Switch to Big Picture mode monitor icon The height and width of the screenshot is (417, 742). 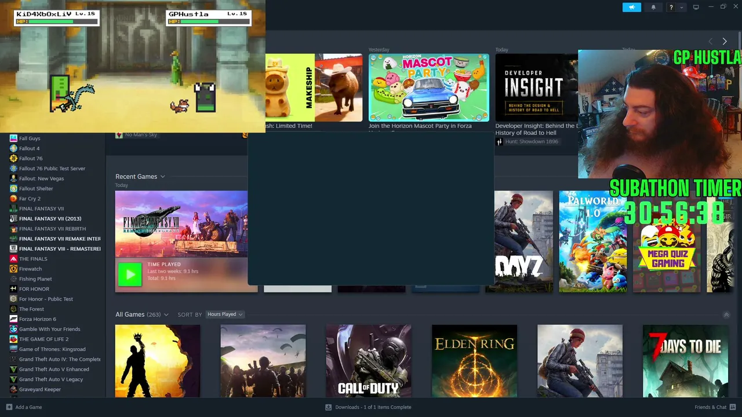(696, 7)
